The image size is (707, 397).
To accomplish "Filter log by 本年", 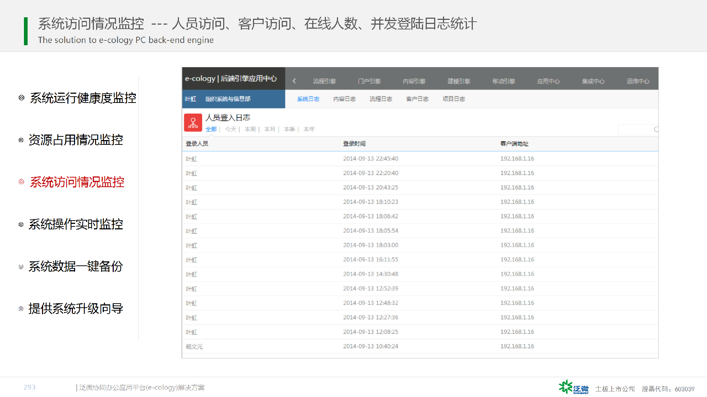I will click(x=309, y=129).
